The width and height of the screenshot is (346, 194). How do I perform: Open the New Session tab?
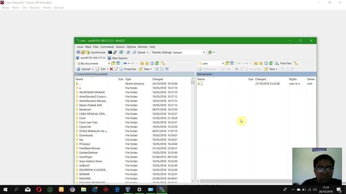[x=118, y=58]
